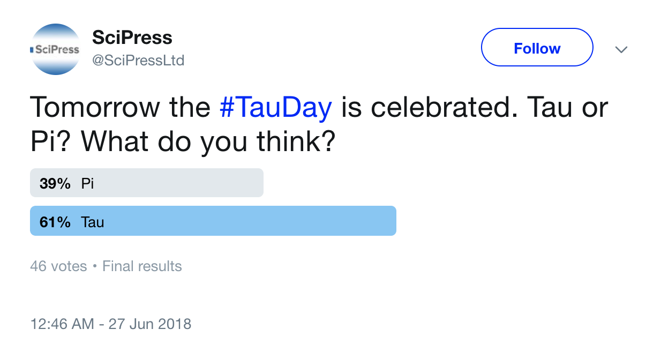
Task: Click the Final results text
Action: click(x=141, y=266)
